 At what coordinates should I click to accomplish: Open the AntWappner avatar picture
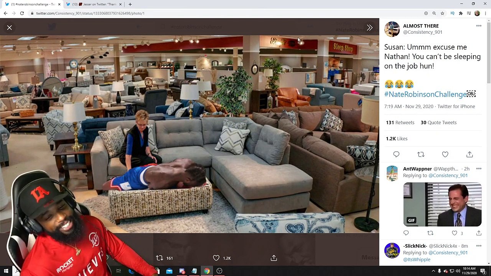(392, 173)
